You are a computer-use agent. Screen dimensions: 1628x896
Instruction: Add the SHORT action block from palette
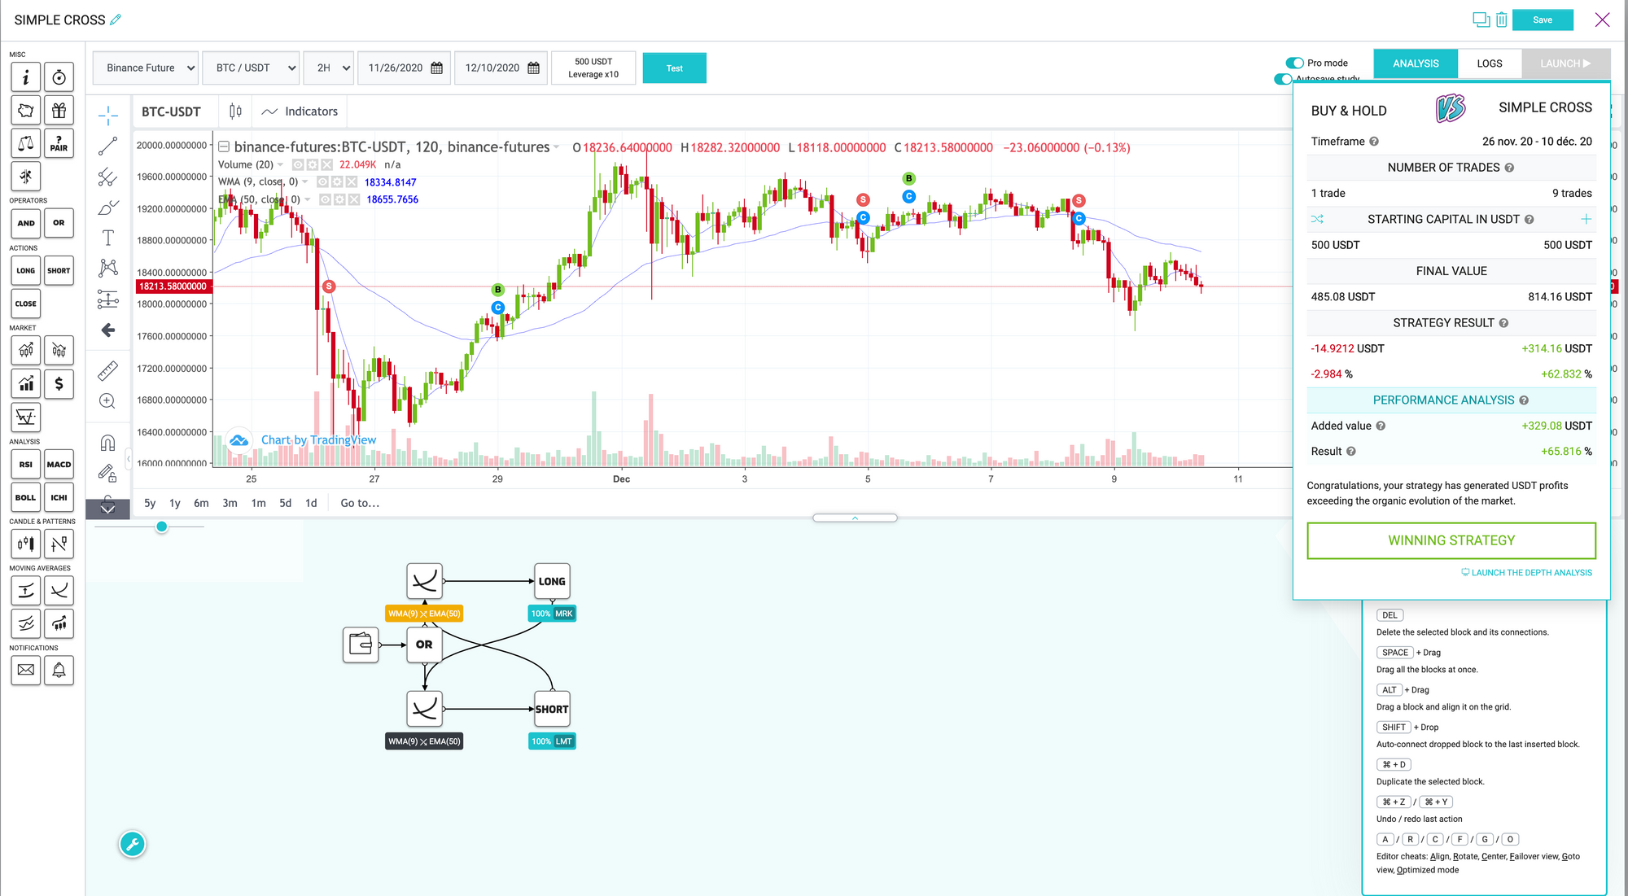(59, 271)
